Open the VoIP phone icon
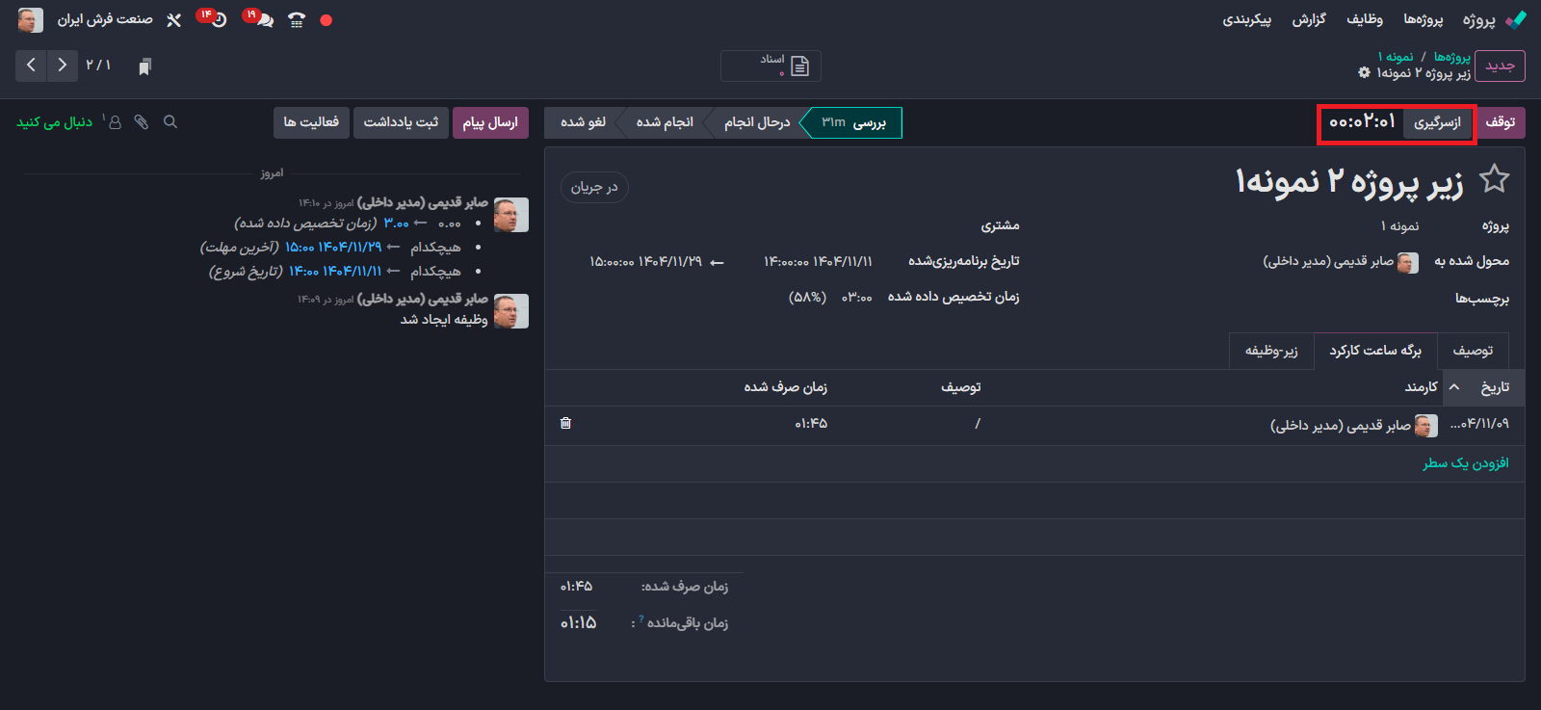 (x=297, y=20)
